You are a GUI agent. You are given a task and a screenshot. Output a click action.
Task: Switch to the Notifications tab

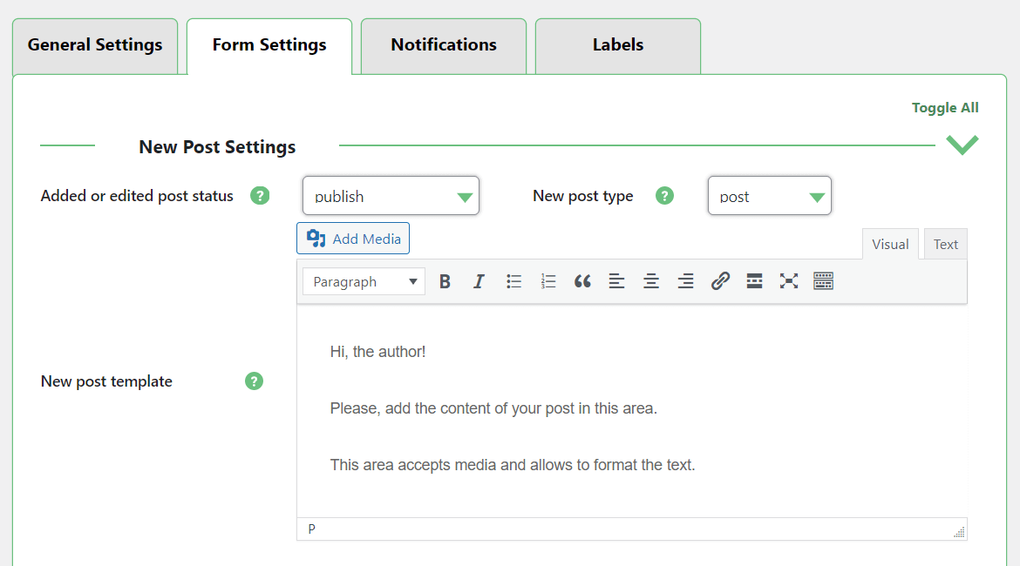[x=444, y=45]
